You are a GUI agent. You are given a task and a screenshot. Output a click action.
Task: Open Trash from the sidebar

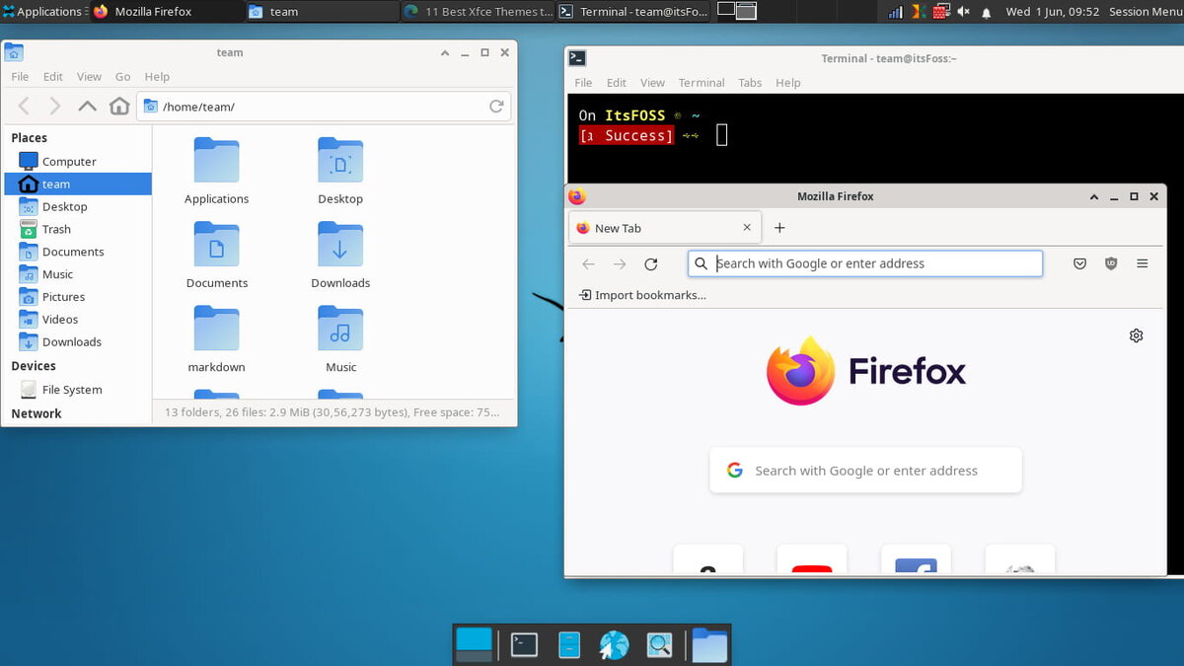coord(78,229)
